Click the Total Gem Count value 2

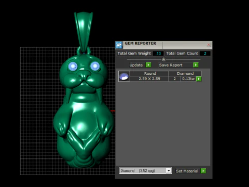205,54
